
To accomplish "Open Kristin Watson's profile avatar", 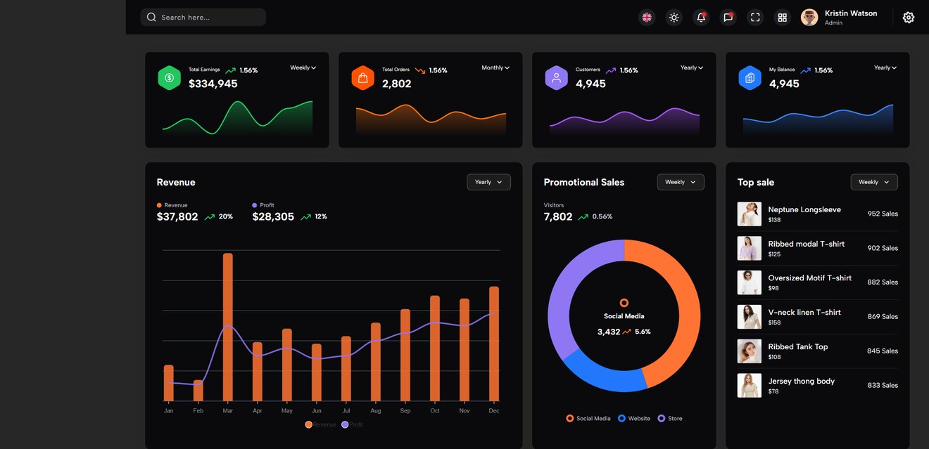I will [809, 18].
